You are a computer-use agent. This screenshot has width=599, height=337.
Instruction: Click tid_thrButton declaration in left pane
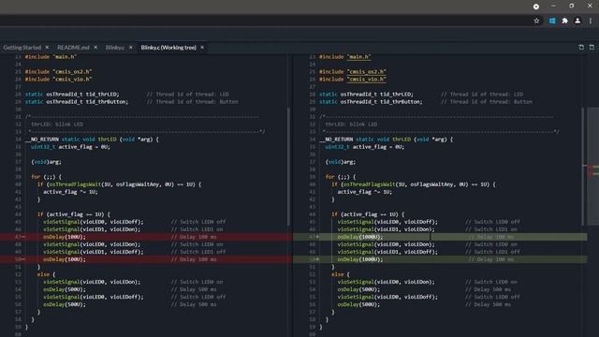tap(77, 102)
